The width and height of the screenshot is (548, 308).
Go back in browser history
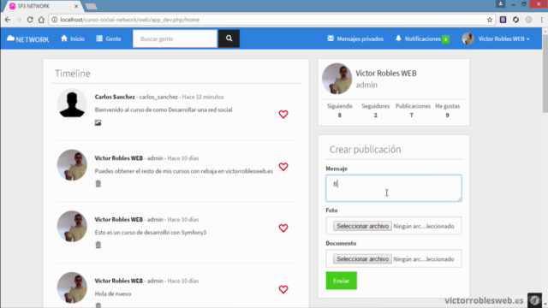pyautogui.click(x=8, y=20)
